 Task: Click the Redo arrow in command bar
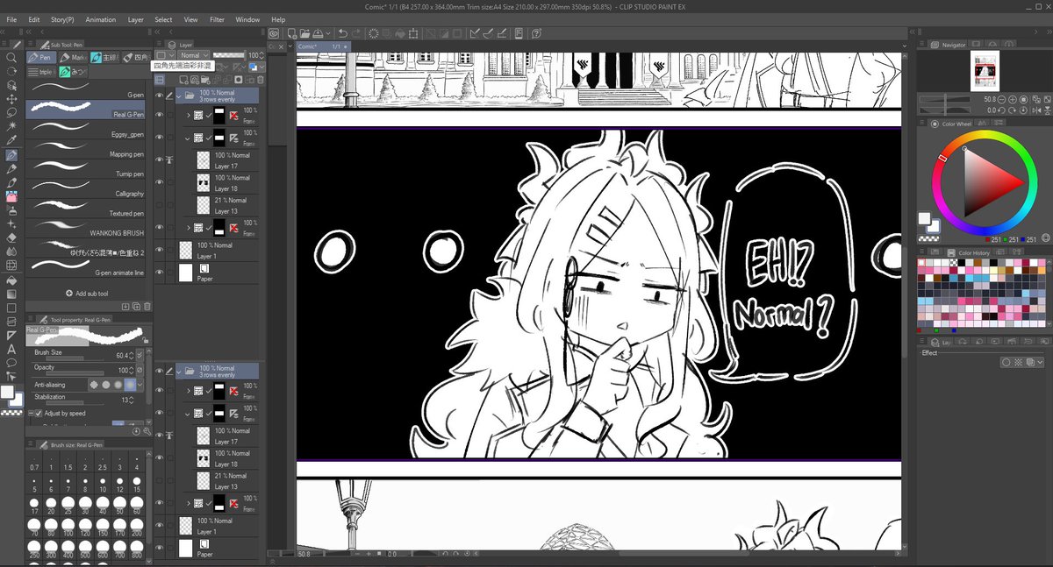(x=357, y=33)
